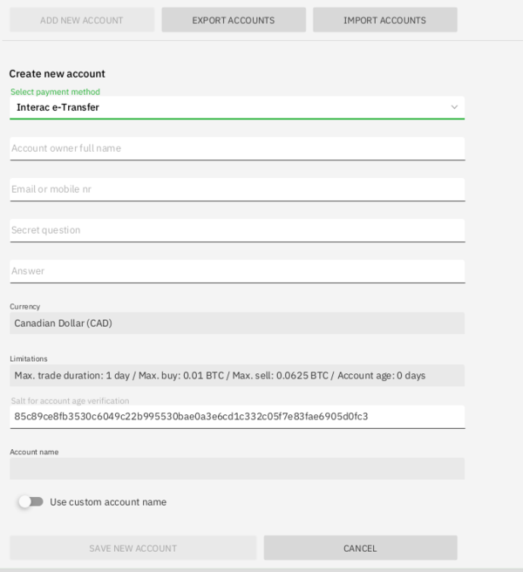Click the "Select payment method" label
This screenshot has width=523, height=572.
[x=55, y=92]
